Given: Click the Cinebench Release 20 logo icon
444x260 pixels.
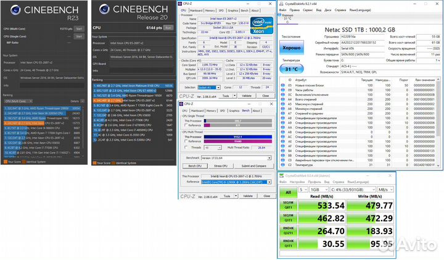Looking at the screenshot, I should [104, 9].
